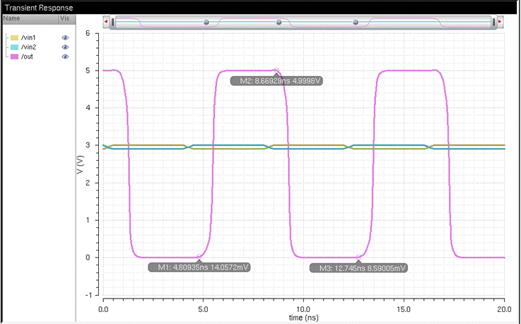Grab right handle of zoom overview bar
The height and width of the screenshot is (324, 521).
pos(493,22)
